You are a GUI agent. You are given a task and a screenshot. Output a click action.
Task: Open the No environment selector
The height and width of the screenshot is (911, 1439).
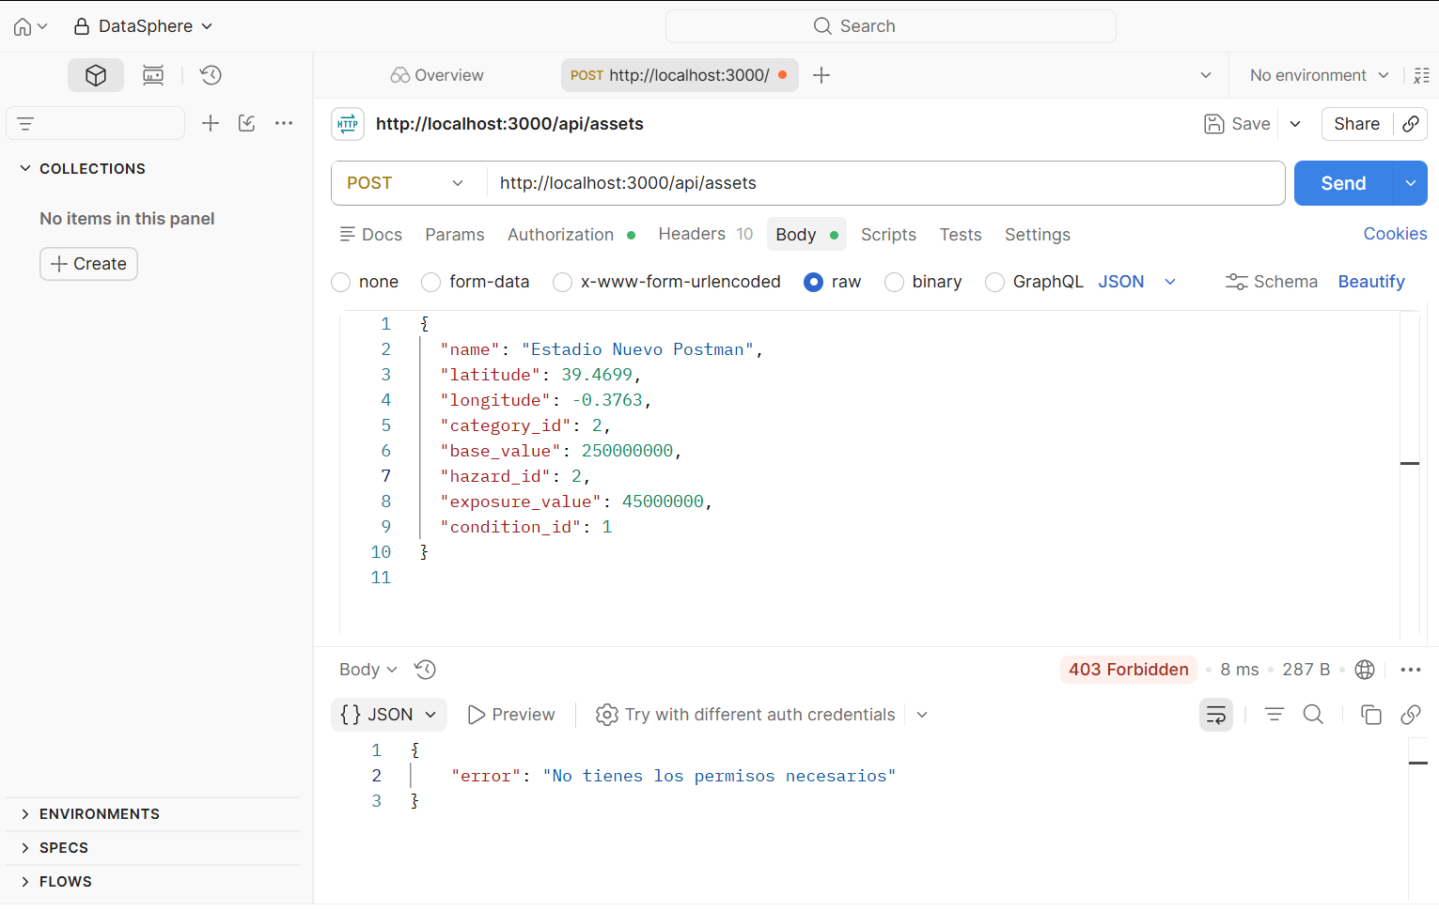[x=1320, y=75]
